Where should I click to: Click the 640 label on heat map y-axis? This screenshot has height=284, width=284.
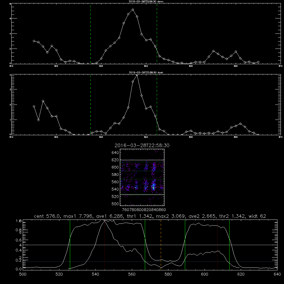(115, 153)
